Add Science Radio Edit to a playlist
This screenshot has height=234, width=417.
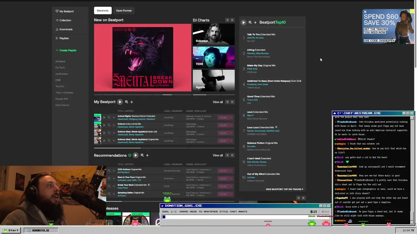[x=114, y=133]
